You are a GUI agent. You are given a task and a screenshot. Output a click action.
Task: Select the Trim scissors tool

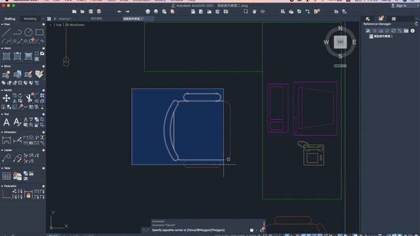pos(29,98)
